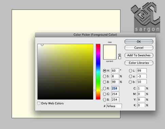Click the K black percentage field
Image resolution: width=165 pixels, height=129 pixels.
coord(141,105)
